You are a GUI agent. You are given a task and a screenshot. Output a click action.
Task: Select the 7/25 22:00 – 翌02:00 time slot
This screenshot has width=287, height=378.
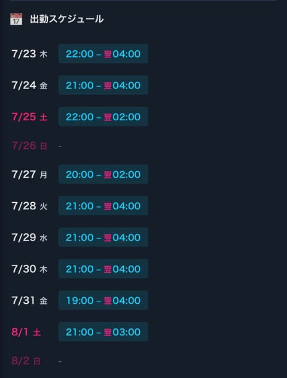tap(103, 117)
